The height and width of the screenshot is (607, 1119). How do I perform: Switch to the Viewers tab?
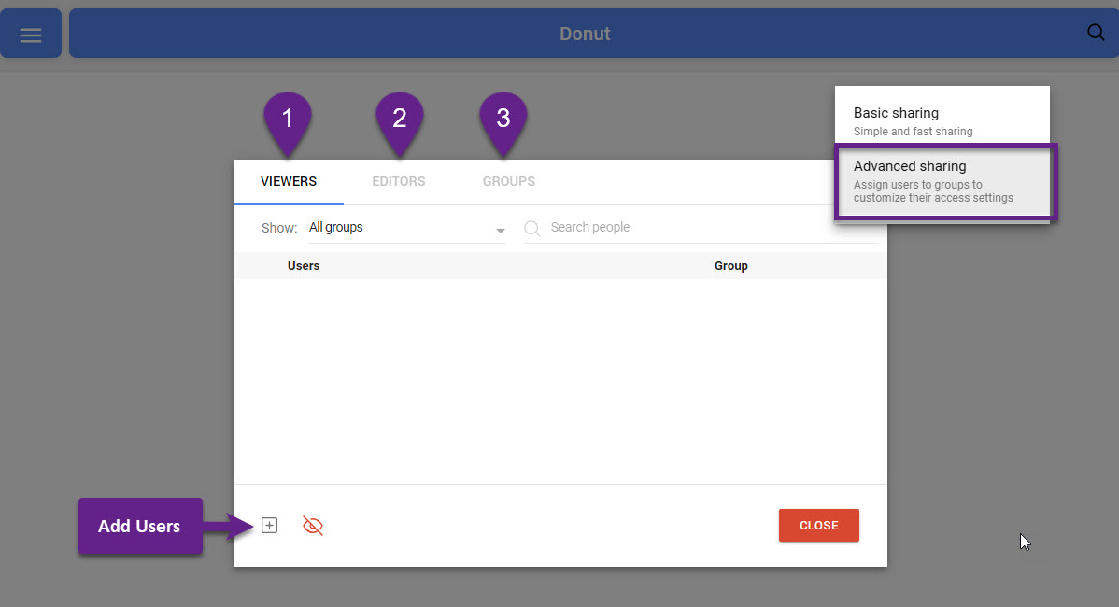coord(289,181)
